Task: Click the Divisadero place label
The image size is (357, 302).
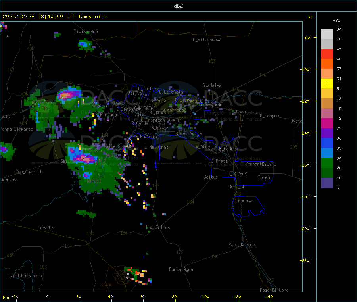Action: click(x=86, y=31)
